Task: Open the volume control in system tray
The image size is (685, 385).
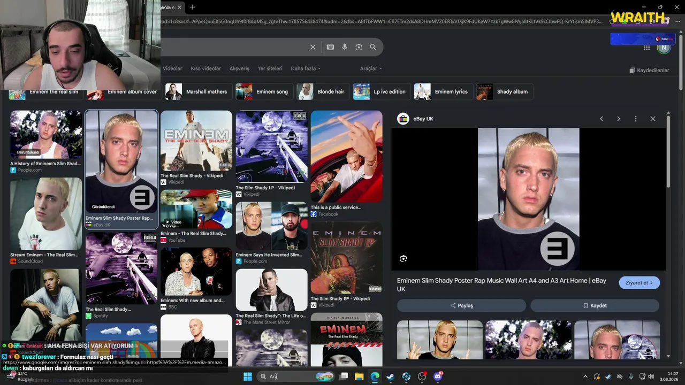Action: click(652, 376)
